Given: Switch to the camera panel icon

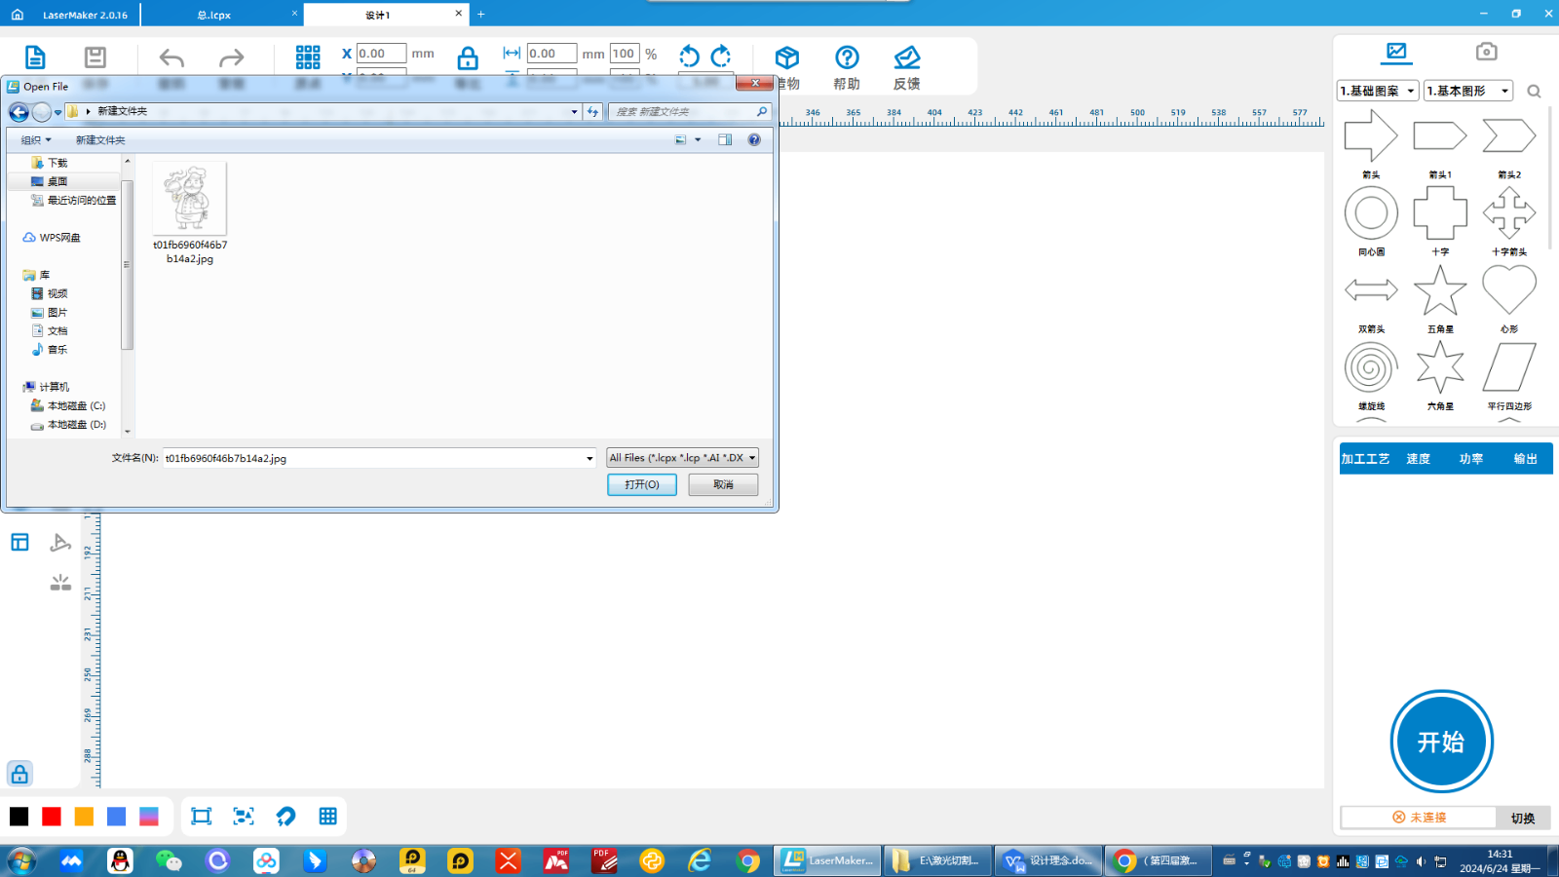Looking at the screenshot, I should (1486, 52).
